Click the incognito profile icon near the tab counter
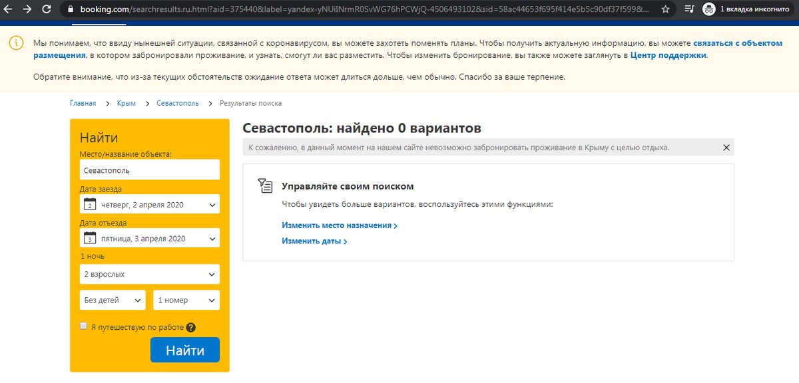Image resolution: width=799 pixels, height=383 pixels. (x=708, y=9)
